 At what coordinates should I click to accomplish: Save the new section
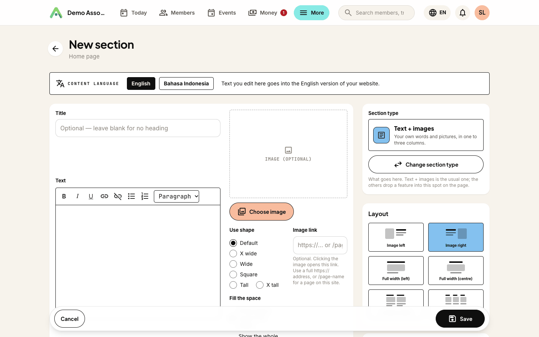click(460, 319)
